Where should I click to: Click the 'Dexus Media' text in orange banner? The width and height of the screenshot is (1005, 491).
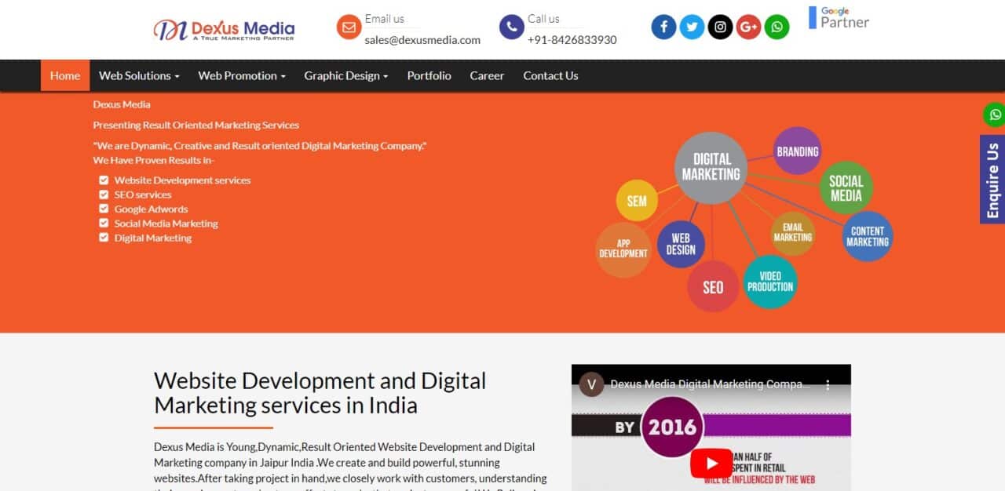pos(122,104)
